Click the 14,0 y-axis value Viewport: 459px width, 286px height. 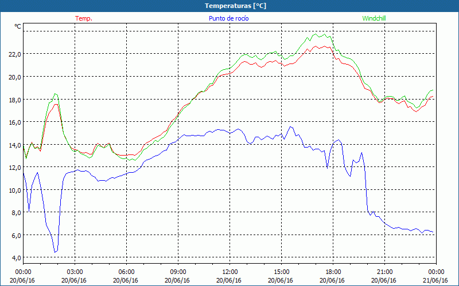click(x=15, y=145)
